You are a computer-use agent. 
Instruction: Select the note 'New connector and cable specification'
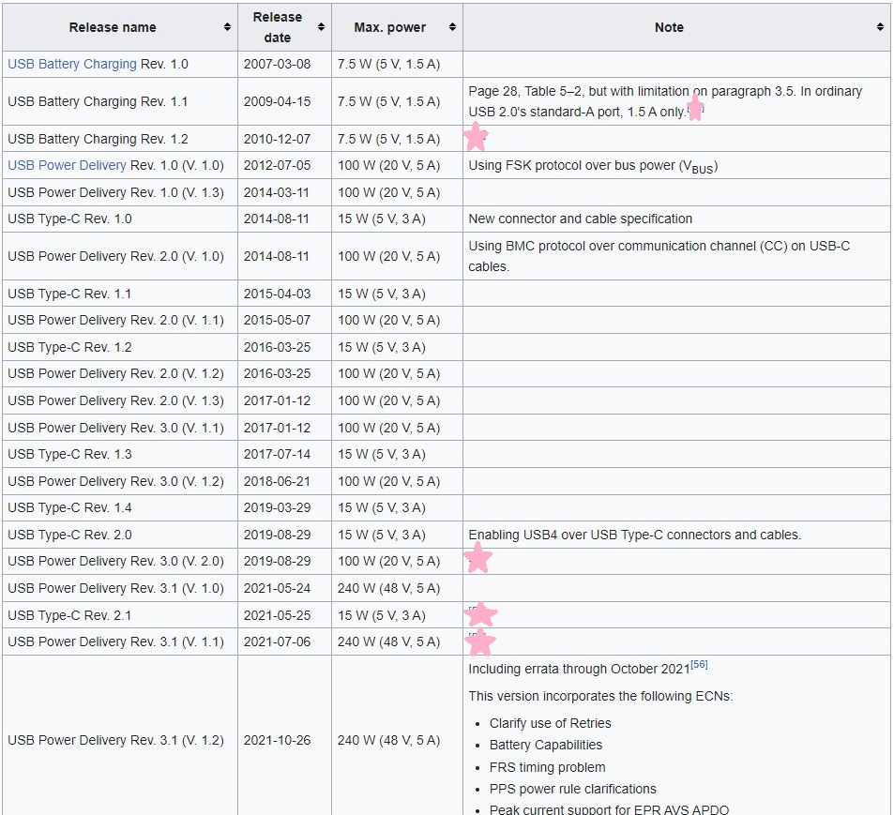(581, 219)
